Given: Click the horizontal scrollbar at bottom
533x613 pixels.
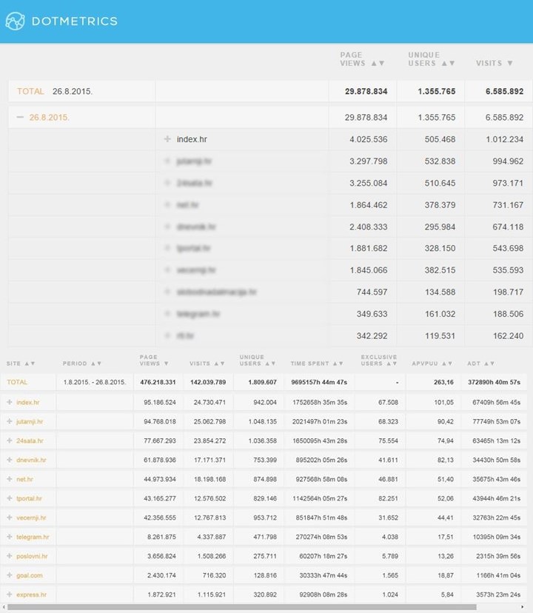Looking at the screenshot, I should pyautogui.click(x=244, y=608).
